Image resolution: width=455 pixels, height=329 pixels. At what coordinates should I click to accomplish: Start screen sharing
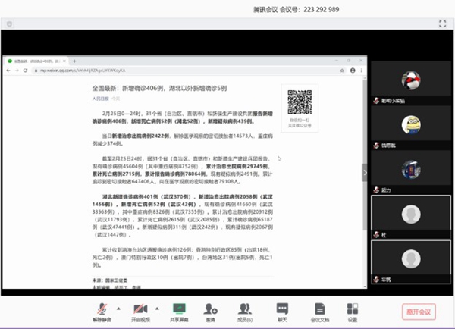point(179,310)
